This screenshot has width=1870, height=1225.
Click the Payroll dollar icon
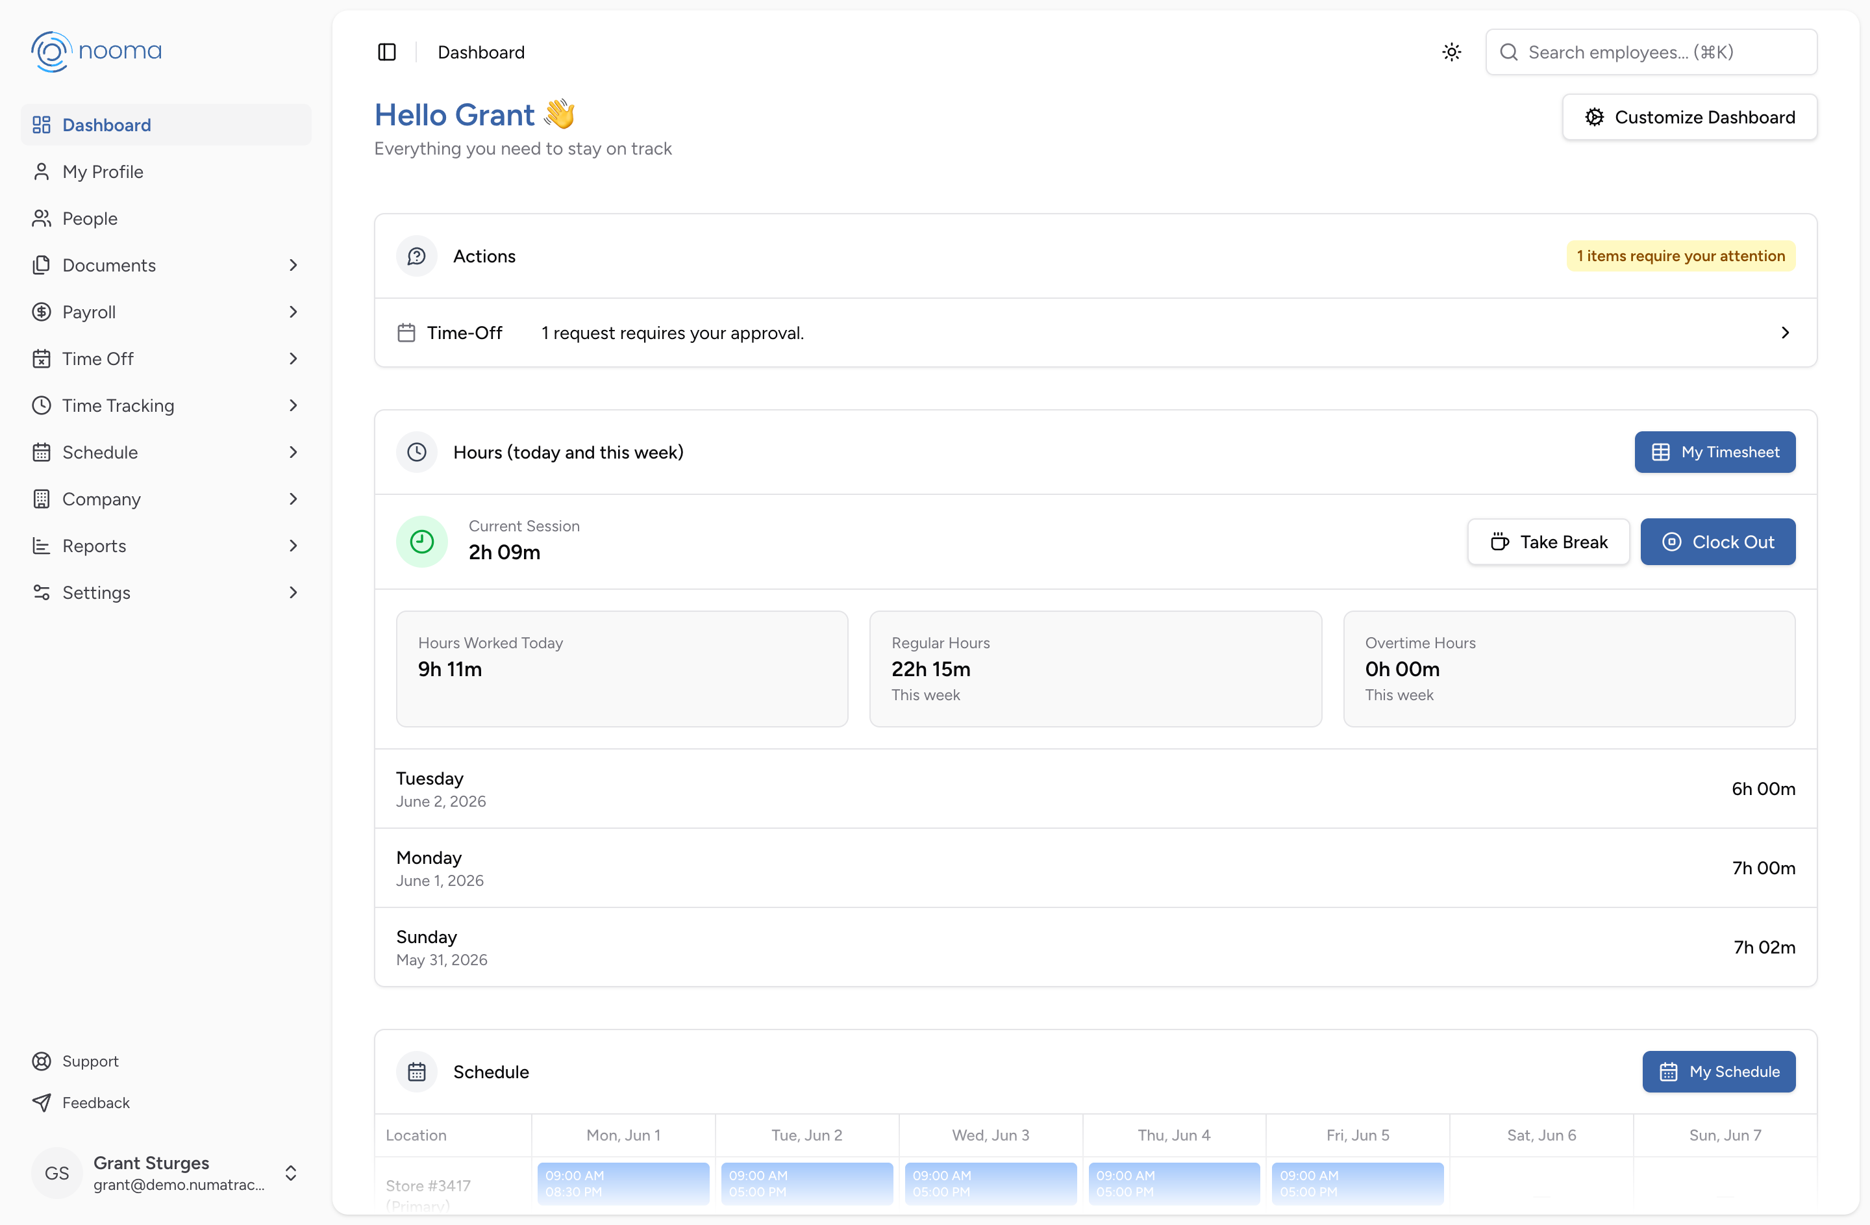click(x=42, y=312)
